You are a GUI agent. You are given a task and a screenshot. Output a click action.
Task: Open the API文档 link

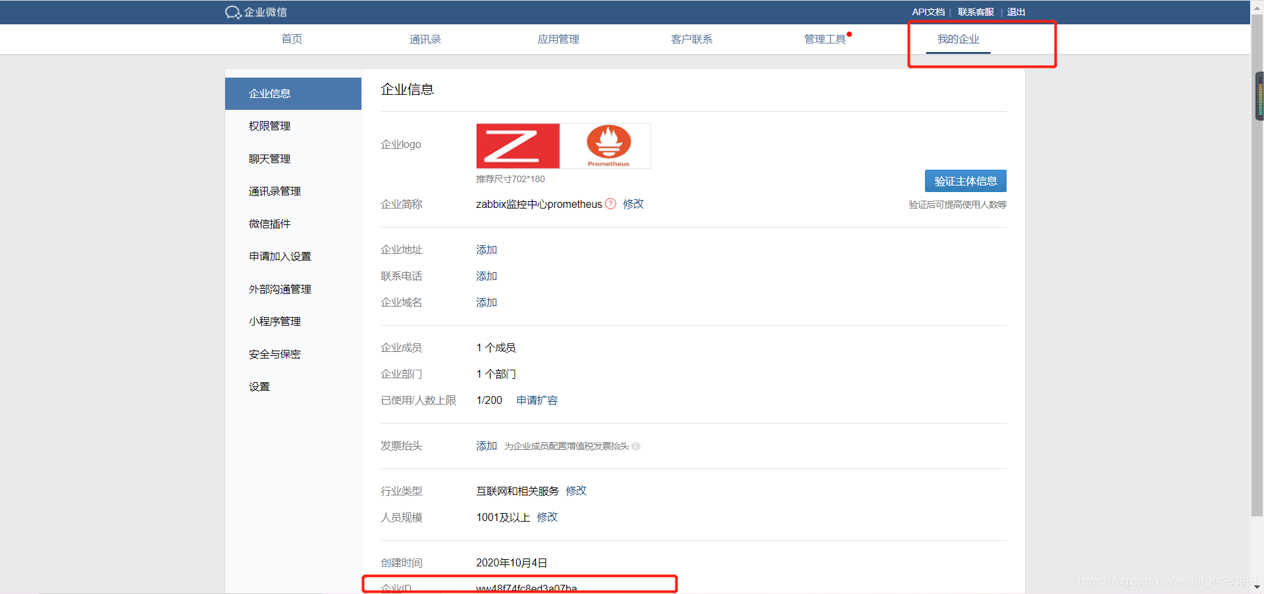click(x=928, y=12)
